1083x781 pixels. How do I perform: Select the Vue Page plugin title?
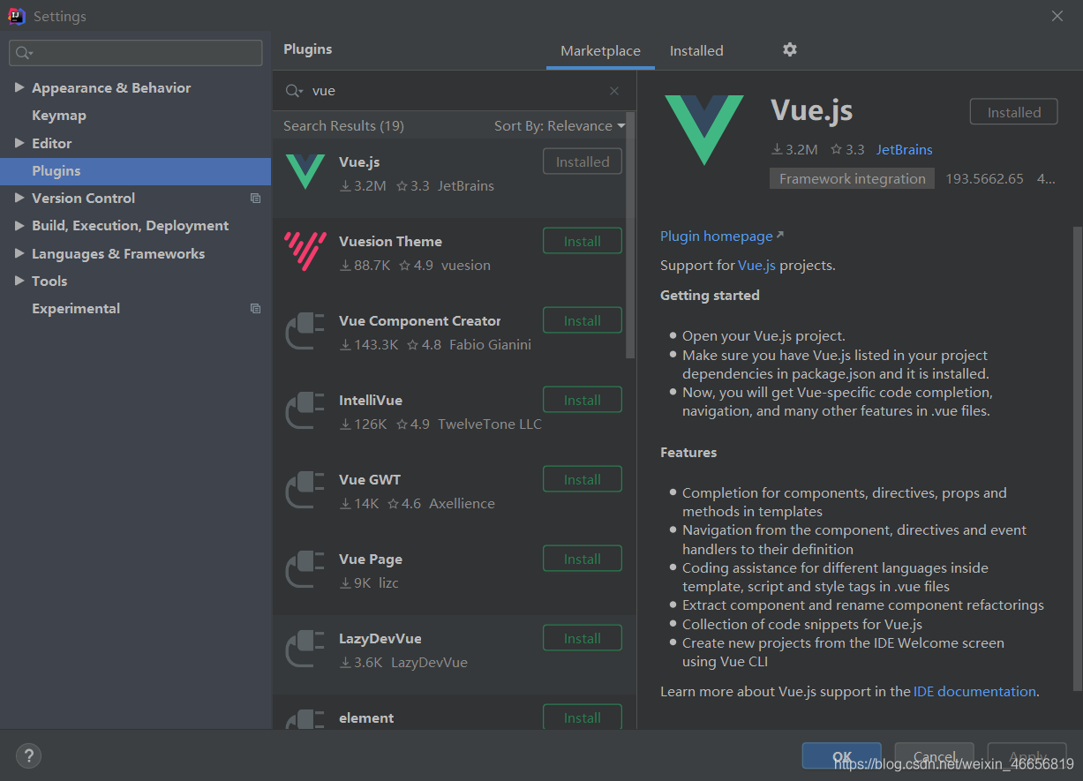click(371, 559)
